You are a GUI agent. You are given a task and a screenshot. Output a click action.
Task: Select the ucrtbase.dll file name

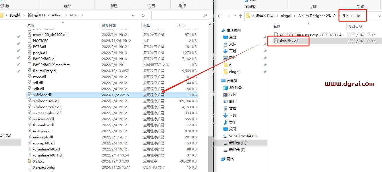pyautogui.click(x=43, y=131)
